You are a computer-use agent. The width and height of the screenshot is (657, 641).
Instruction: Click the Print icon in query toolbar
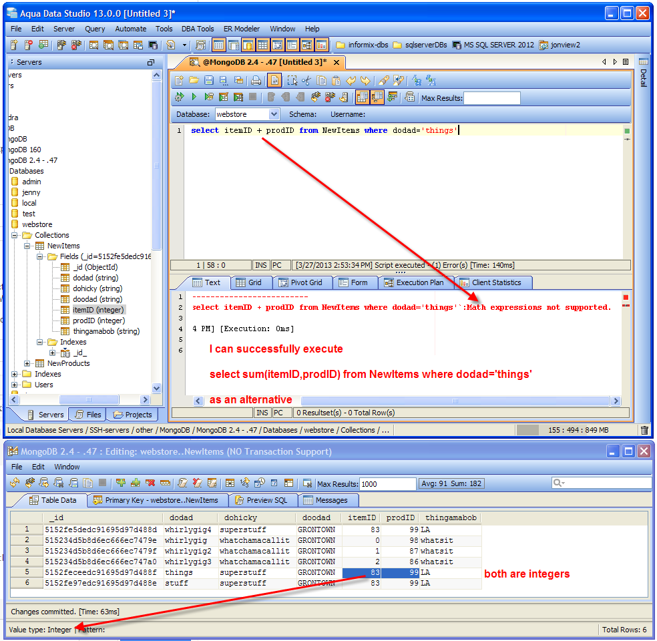click(x=256, y=80)
